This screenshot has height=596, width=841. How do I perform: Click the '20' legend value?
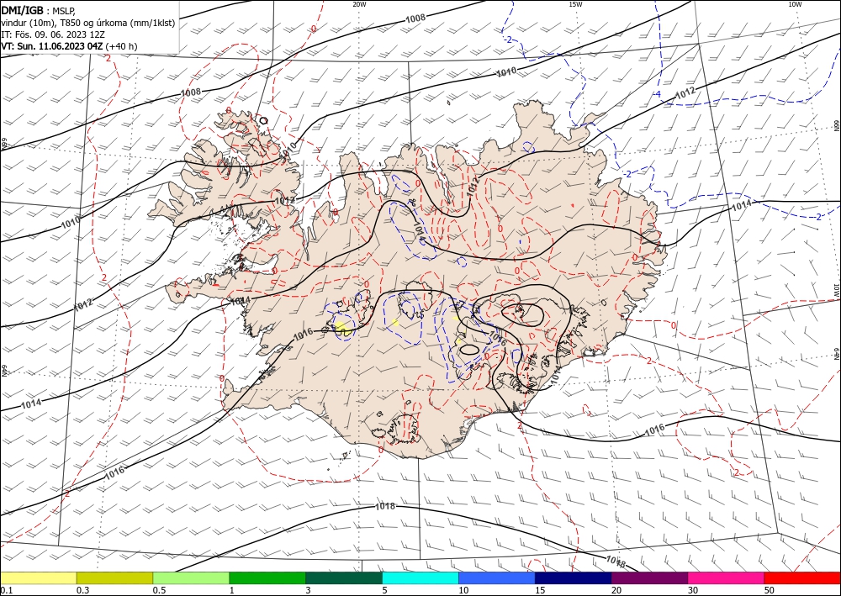click(x=616, y=590)
